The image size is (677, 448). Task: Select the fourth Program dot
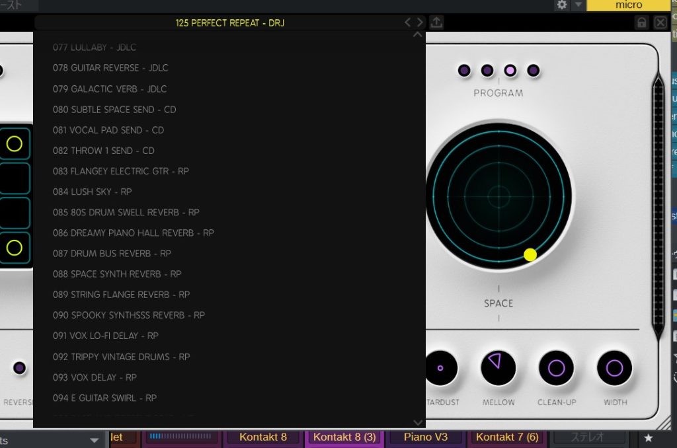coord(534,70)
